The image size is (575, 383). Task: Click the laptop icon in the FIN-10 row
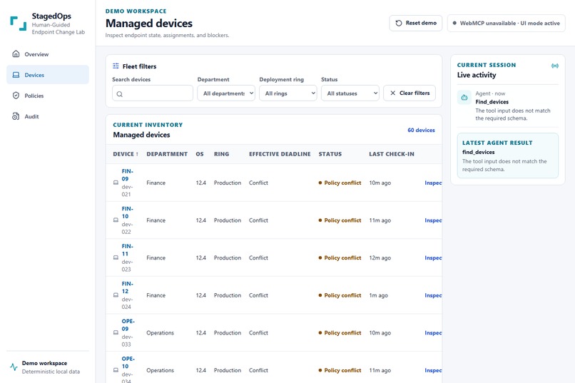[116, 220]
